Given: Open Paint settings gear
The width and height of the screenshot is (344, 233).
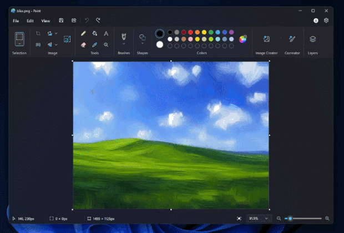Looking at the screenshot, I should click(326, 21).
